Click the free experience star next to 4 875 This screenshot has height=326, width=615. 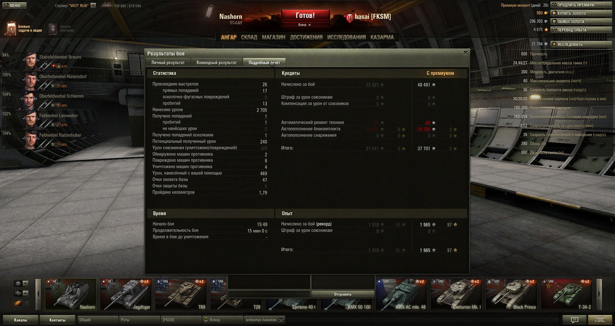point(546,30)
